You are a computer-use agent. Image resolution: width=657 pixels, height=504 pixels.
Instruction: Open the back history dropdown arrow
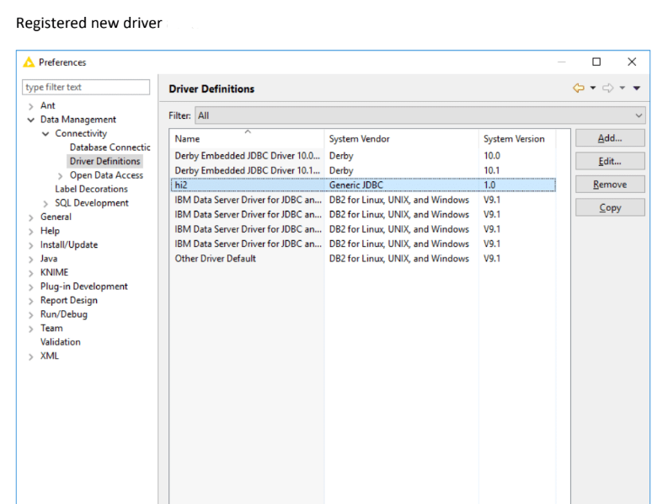593,88
